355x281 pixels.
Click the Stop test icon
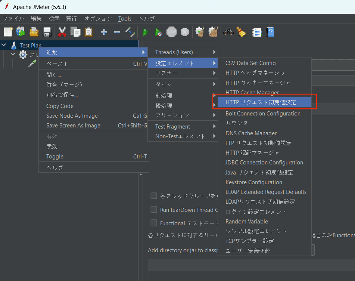point(171,32)
